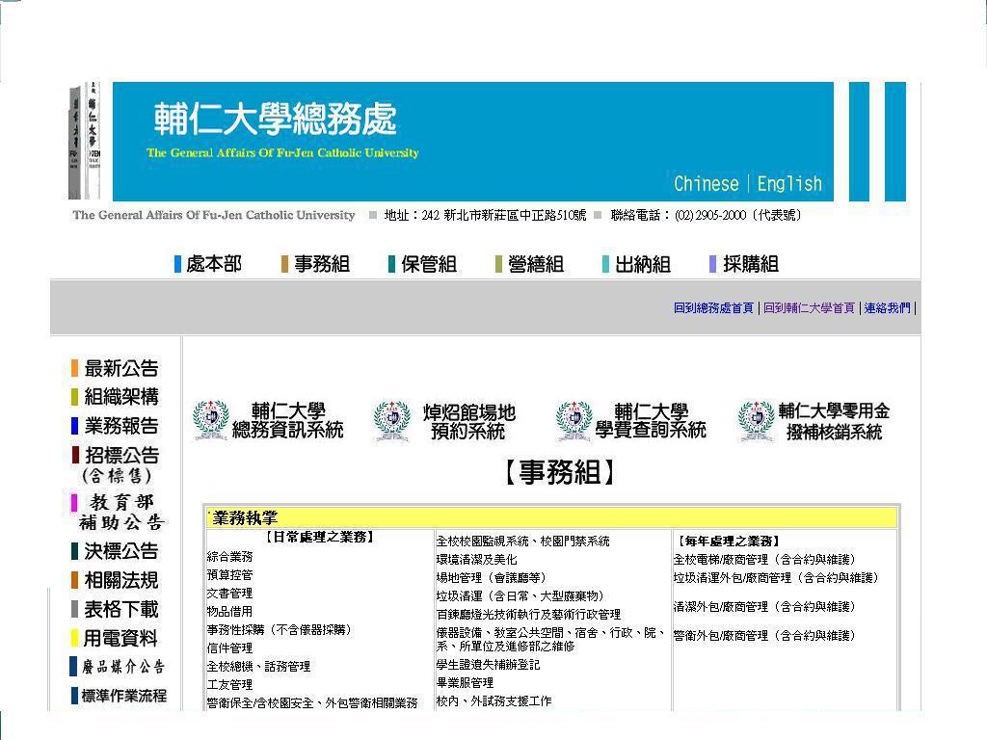Viewport: 987px width, 740px height.
Task: Select the 物品借用 entry
Action: click(x=229, y=612)
